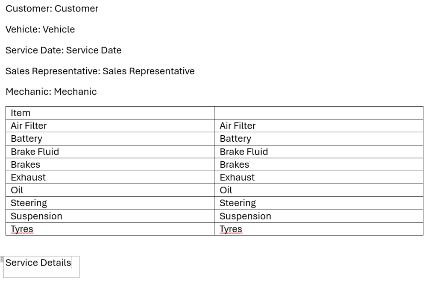This screenshot has height=286, width=437.
Task: Click the Mechanic field line
Action: click(x=51, y=92)
